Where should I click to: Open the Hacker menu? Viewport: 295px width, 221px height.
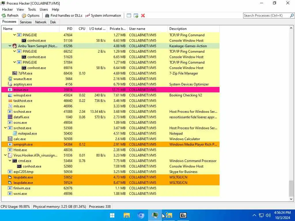(x=7, y=9)
